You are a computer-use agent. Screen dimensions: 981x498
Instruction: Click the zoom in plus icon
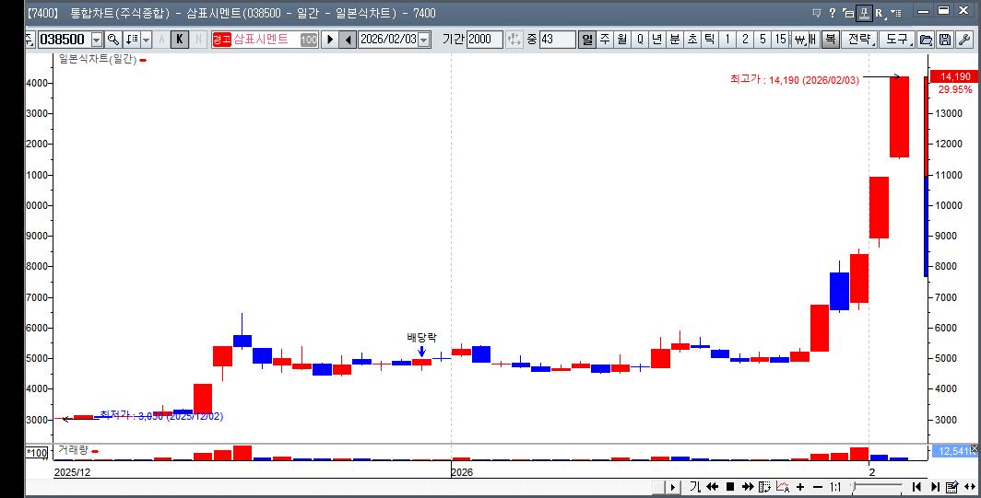pyautogui.click(x=800, y=487)
